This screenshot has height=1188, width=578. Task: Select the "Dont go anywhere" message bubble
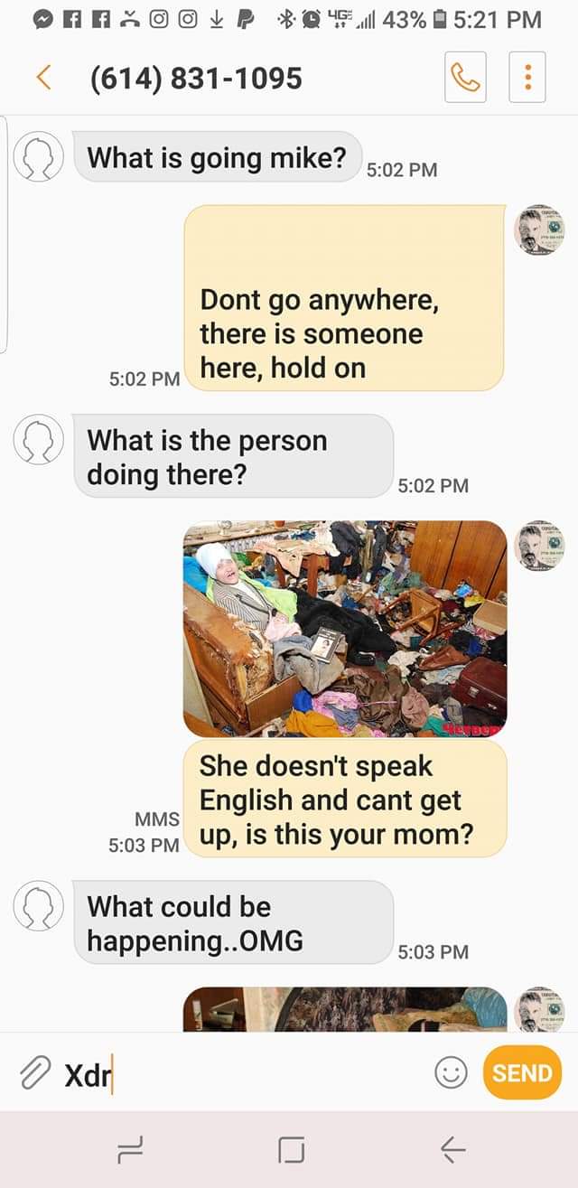pyautogui.click(x=344, y=298)
